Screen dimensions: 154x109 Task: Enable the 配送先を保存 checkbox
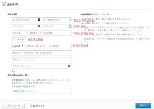(x=31, y=106)
